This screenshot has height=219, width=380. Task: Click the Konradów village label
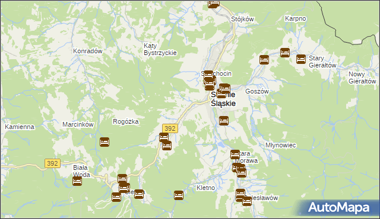coord(88,51)
